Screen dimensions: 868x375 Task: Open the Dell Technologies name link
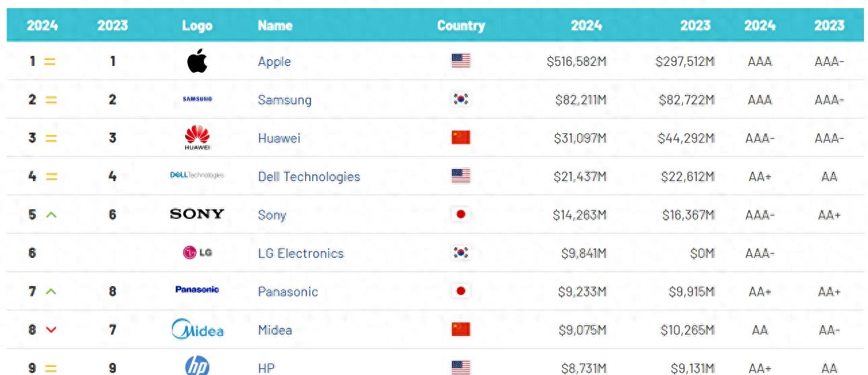pos(308,177)
